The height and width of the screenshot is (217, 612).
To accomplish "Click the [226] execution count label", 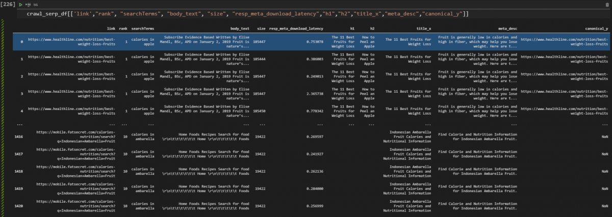I will point(8,4).
